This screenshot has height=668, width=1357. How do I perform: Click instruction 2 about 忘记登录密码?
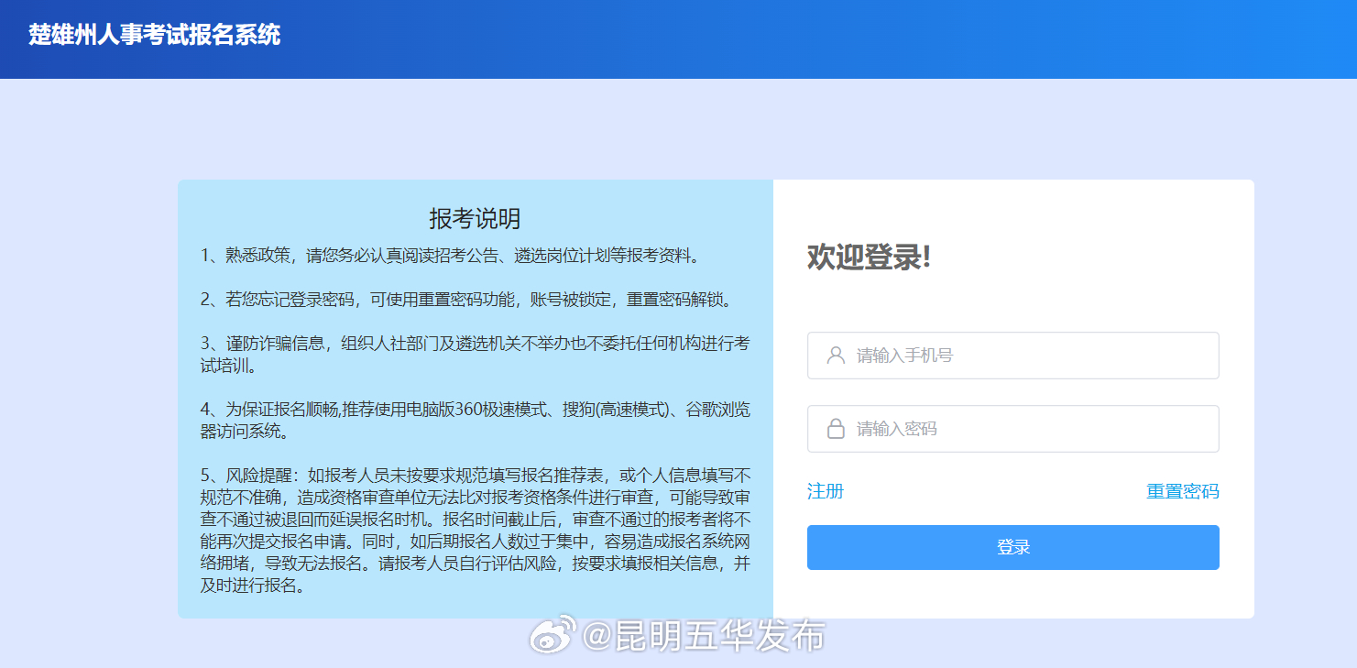click(x=467, y=300)
